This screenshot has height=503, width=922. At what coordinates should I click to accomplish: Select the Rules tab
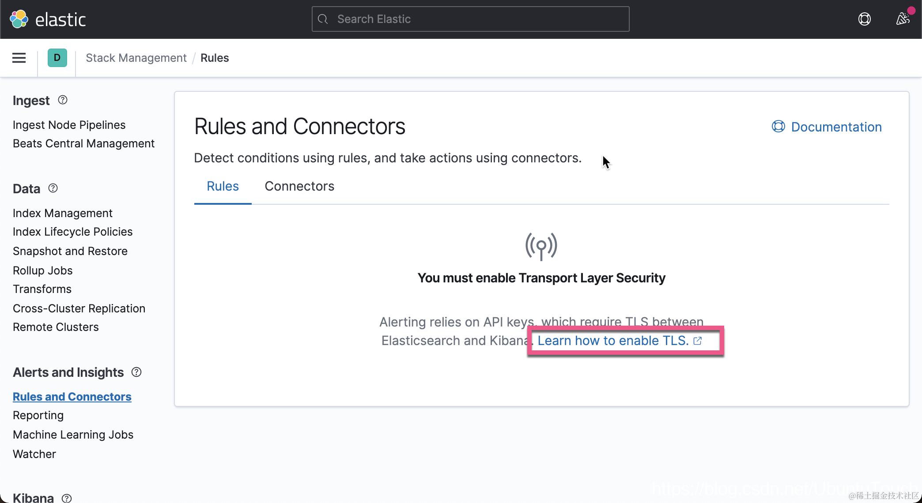pyautogui.click(x=223, y=186)
